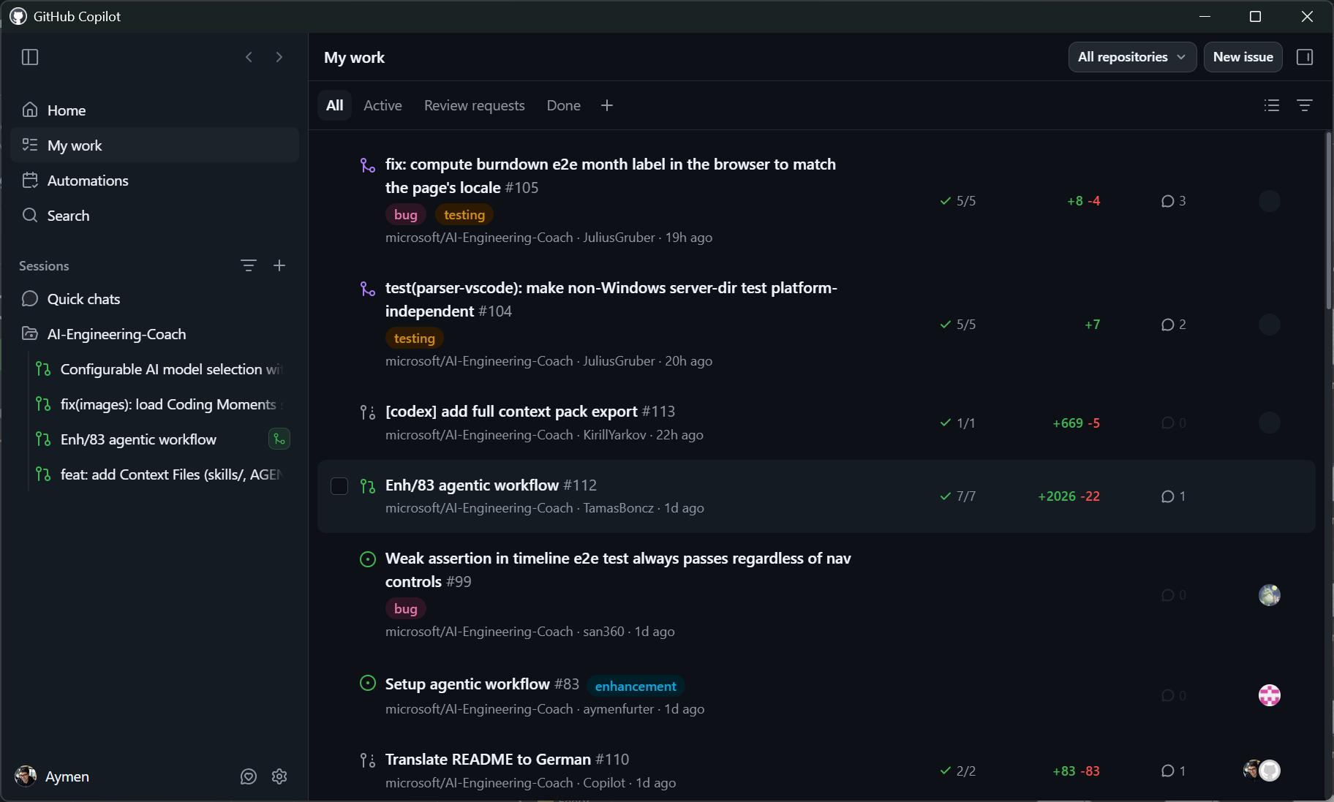Open PR #104 test(parser-vscode)
Viewport: 1334px width, 802px height.
(x=611, y=299)
